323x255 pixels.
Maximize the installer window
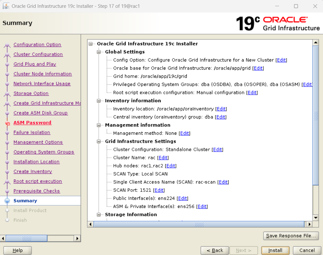pyautogui.click(x=296, y=6)
